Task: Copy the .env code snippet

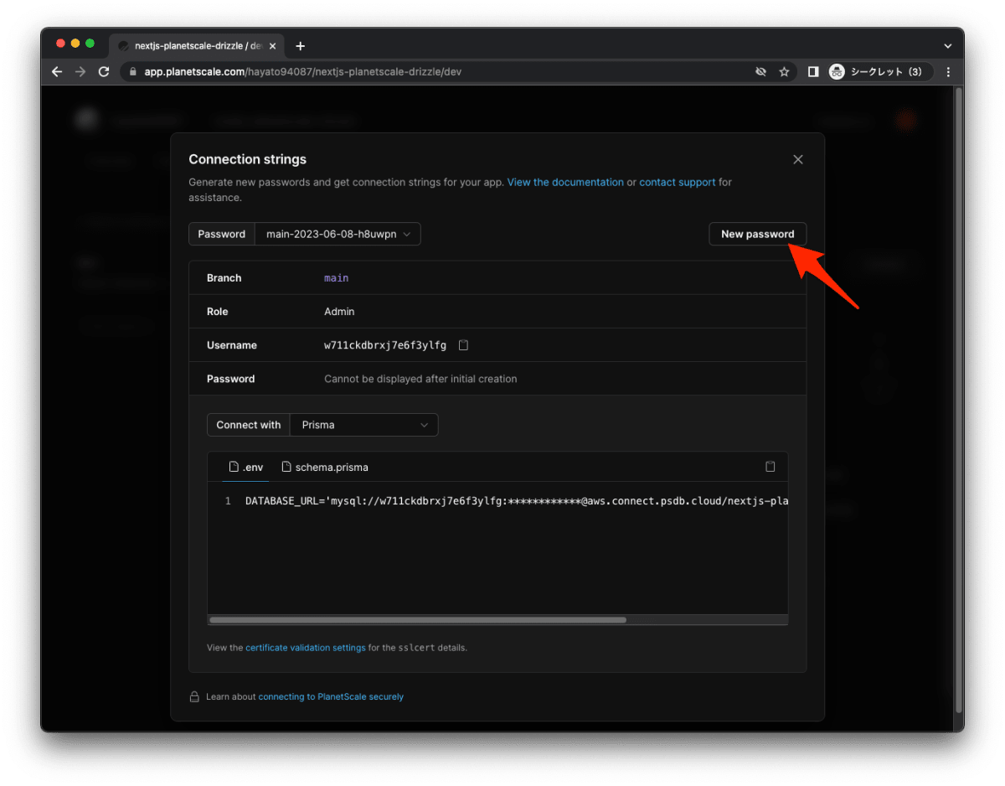Action: (x=770, y=467)
